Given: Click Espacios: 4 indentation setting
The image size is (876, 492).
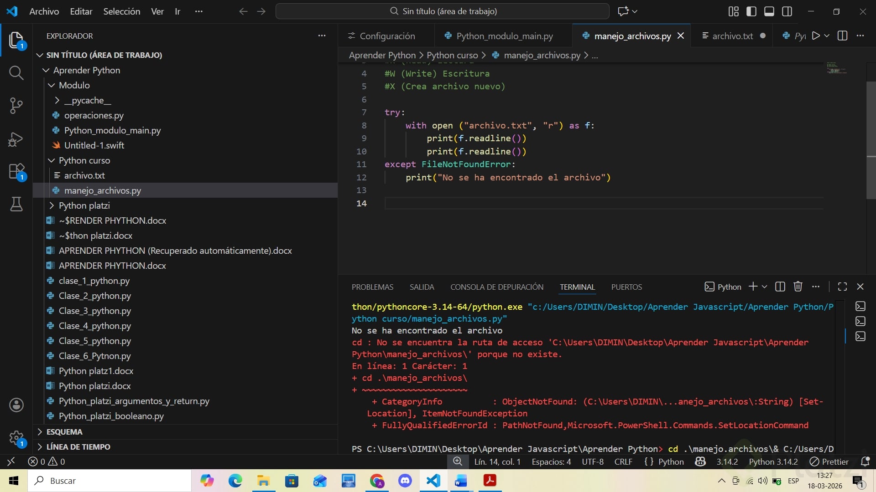Looking at the screenshot, I should point(551,461).
